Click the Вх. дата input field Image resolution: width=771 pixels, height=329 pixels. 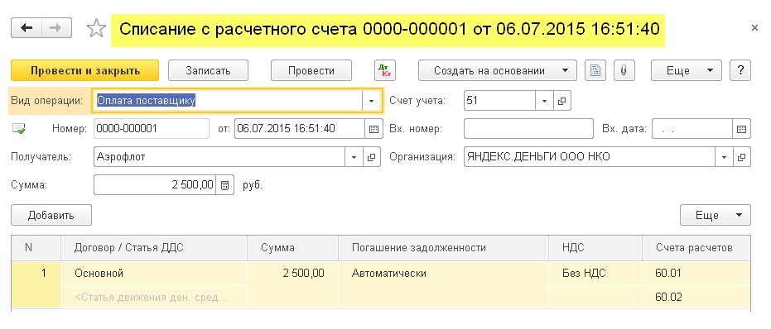692,129
